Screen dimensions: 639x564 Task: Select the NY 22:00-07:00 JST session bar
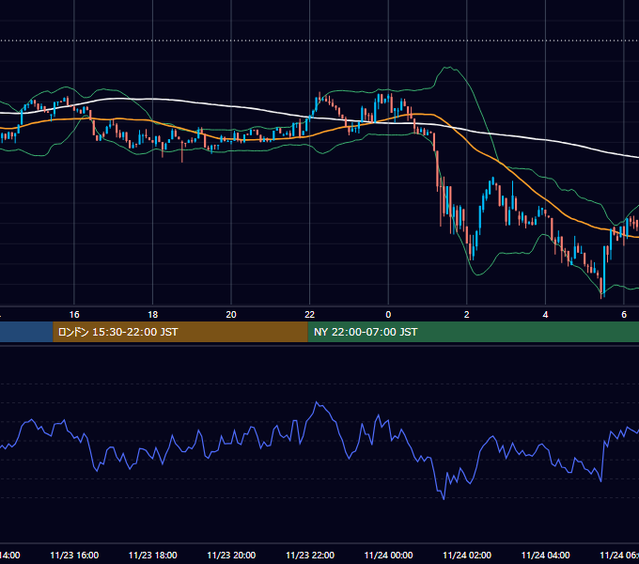473,332
